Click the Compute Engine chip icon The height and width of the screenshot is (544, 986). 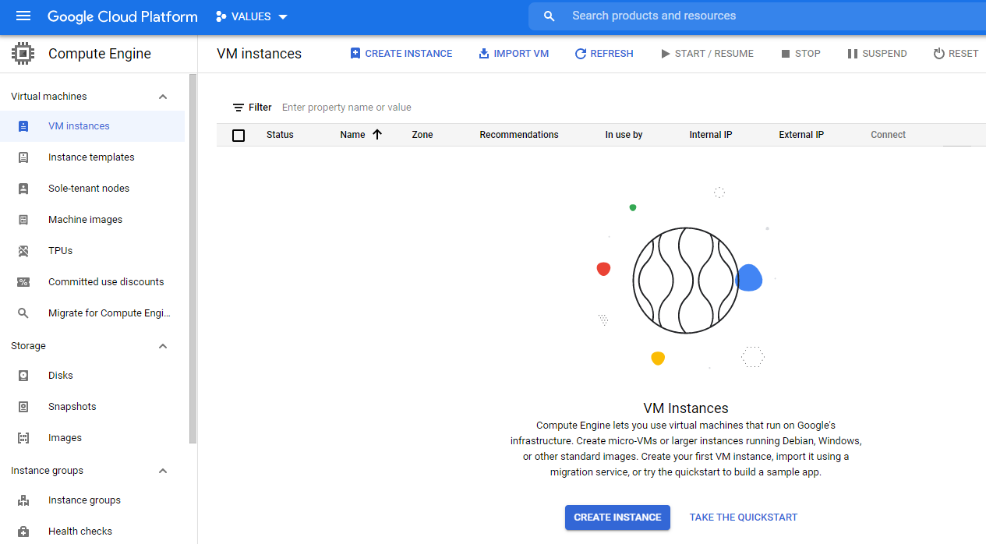[23, 54]
